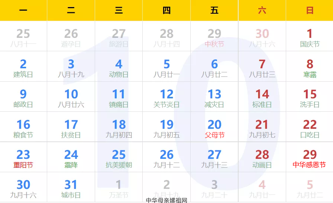
Task: Select the Wednesday header 三
Action: coord(119,10)
